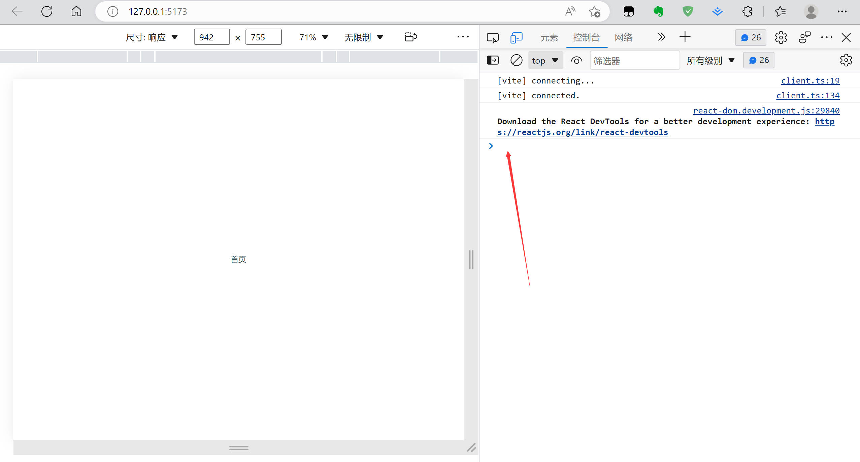This screenshot has width=860, height=462.
Task: Switch to the 控制台 tab
Action: [586, 37]
